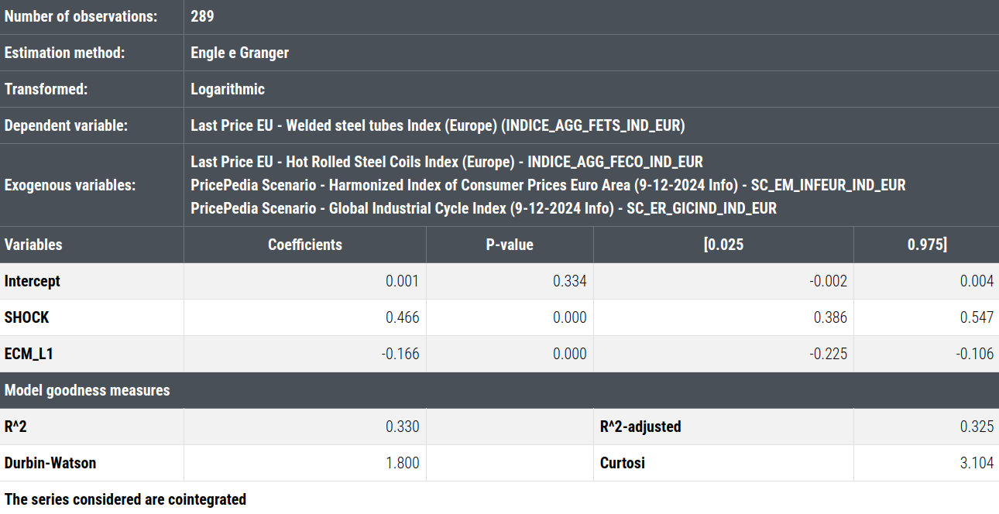The image size is (999, 514).
Task: Select the Estimation method label
Action: click(64, 53)
